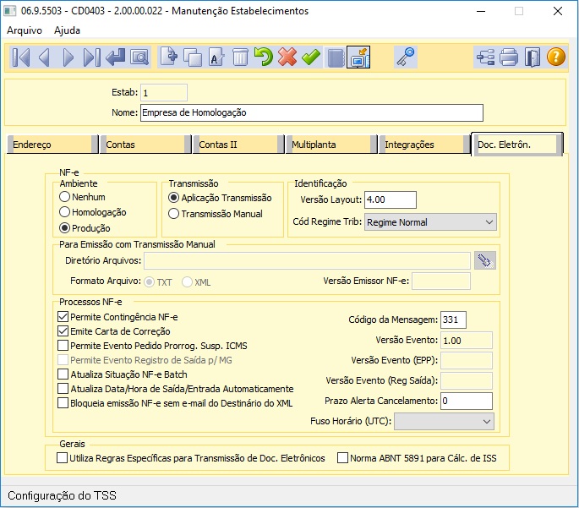579x508 pixels.
Task: Click 'Configuração do TSS' status bar text
Action: tap(62, 495)
